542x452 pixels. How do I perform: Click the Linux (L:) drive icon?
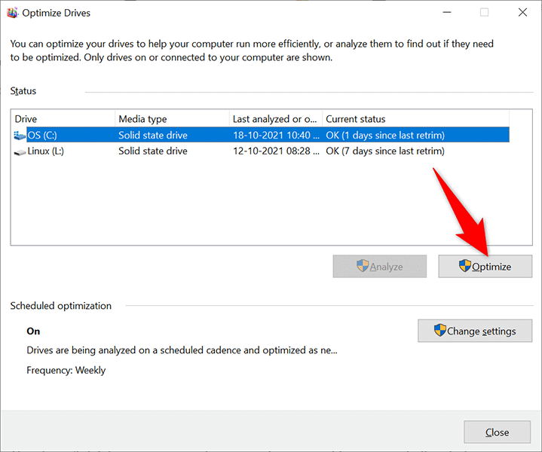pyautogui.click(x=20, y=151)
